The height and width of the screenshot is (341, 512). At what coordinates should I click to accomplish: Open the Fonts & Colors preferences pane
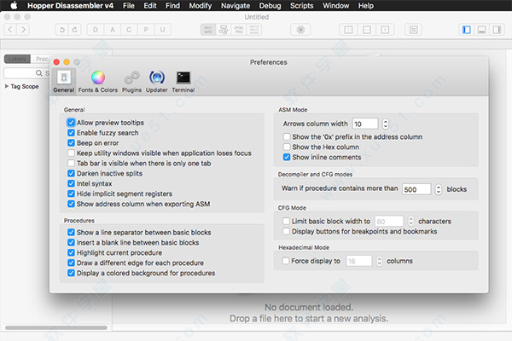point(97,82)
